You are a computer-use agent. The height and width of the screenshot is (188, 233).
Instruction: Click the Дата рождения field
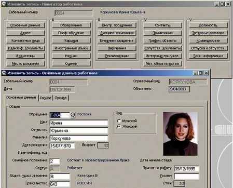62,146
